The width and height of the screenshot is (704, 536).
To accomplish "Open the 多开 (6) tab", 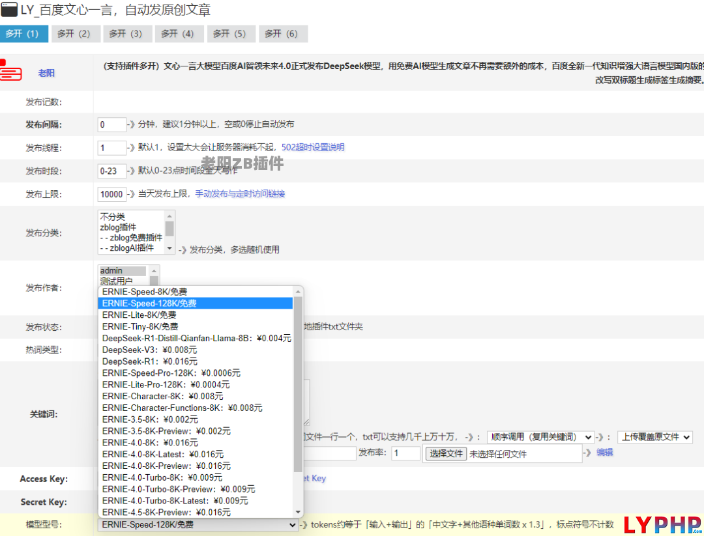I will (x=283, y=34).
